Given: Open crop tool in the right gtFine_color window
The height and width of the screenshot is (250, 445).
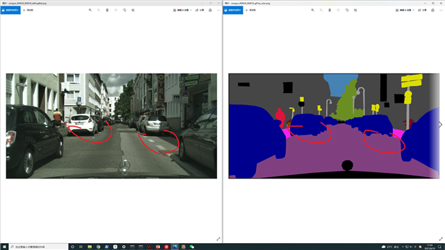Looking at the screenshot, I should click(x=355, y=10).
